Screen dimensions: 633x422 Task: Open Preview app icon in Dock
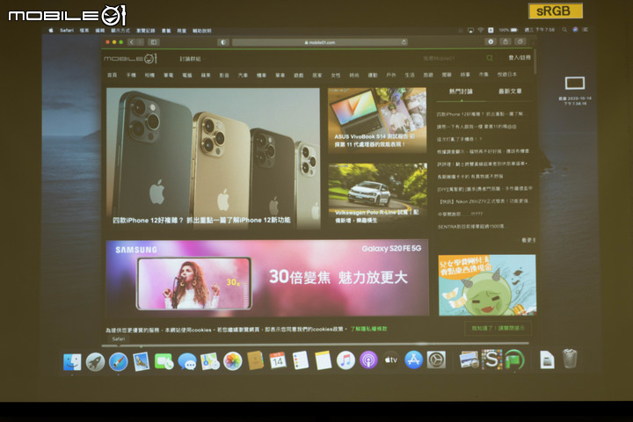[469, 359]
